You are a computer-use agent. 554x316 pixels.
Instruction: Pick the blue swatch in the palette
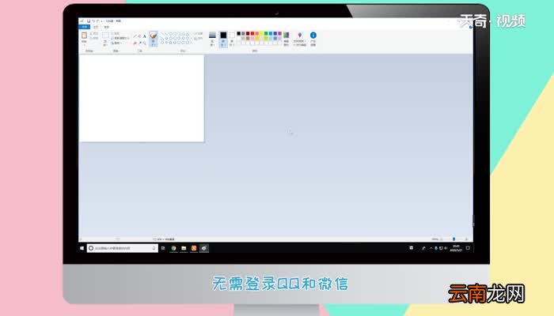coord(275,33)
